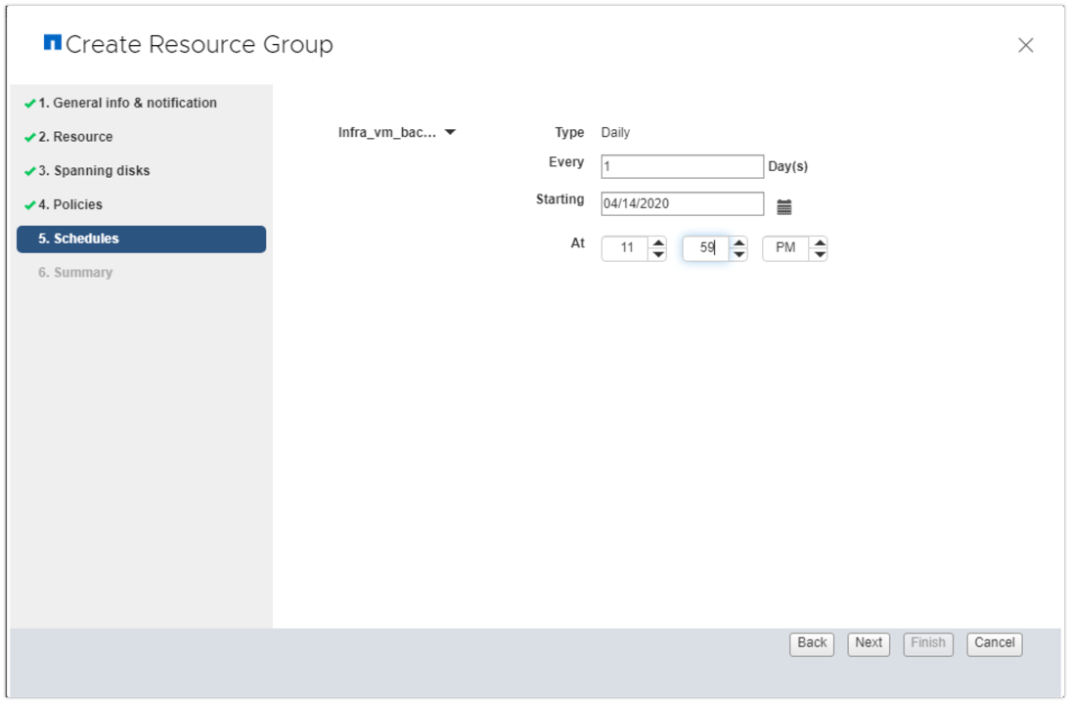Image resolution: width=1070 pixels, height=703 pixels.
Task: Go to step 1 General info & notification
Action: coord(127,103)
